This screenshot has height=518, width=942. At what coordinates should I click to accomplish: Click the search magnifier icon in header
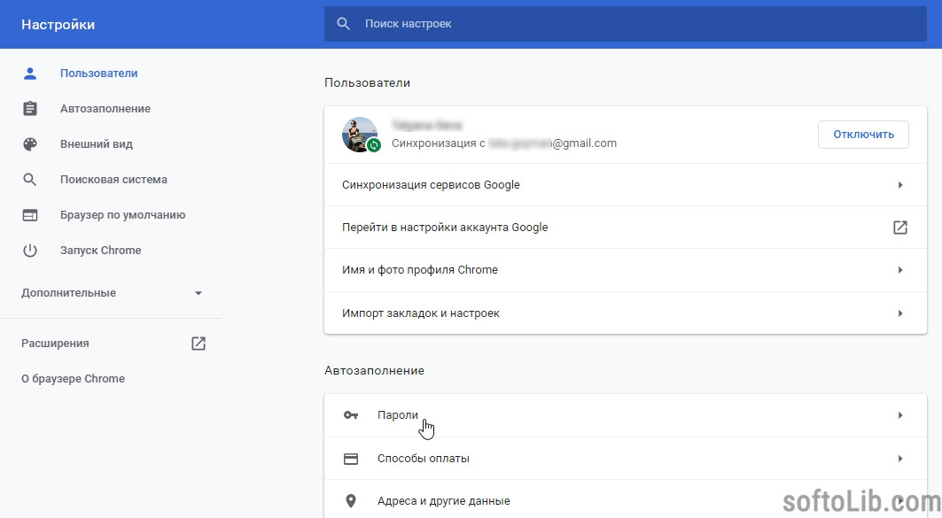click(343, 24)
